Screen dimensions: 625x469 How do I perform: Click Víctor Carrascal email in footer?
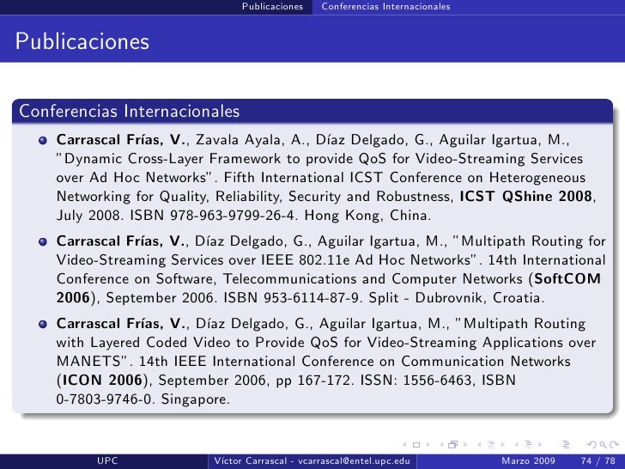tap(312, 460)
